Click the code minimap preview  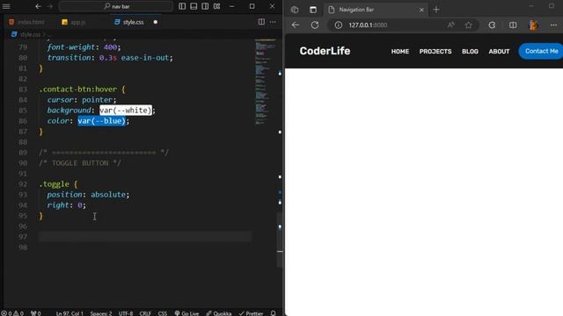click(266, 83)
